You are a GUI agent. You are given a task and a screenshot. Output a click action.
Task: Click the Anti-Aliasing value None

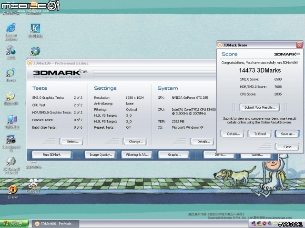130,104
